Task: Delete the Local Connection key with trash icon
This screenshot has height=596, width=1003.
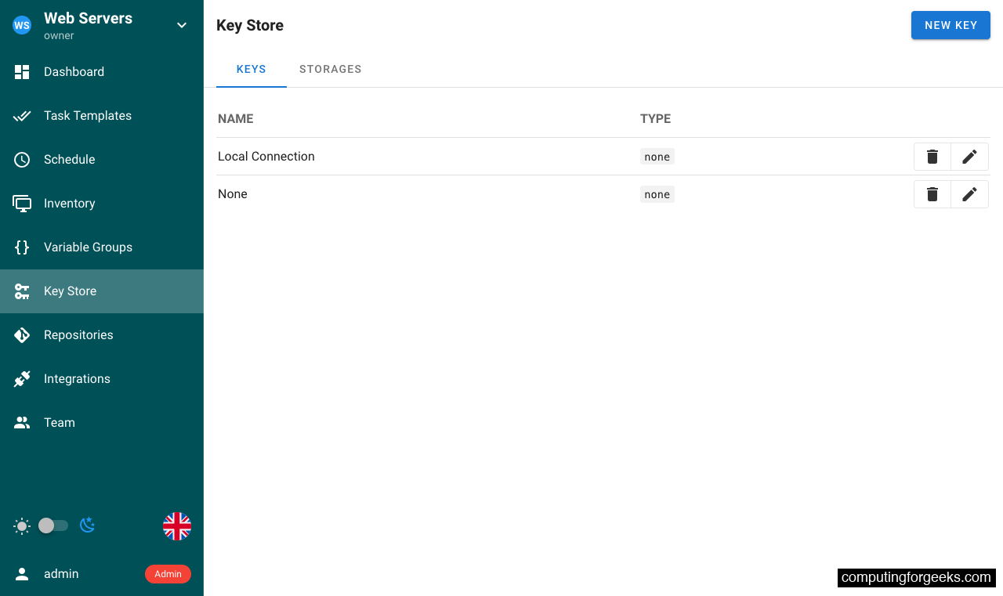Action: (x=932, y=156)
